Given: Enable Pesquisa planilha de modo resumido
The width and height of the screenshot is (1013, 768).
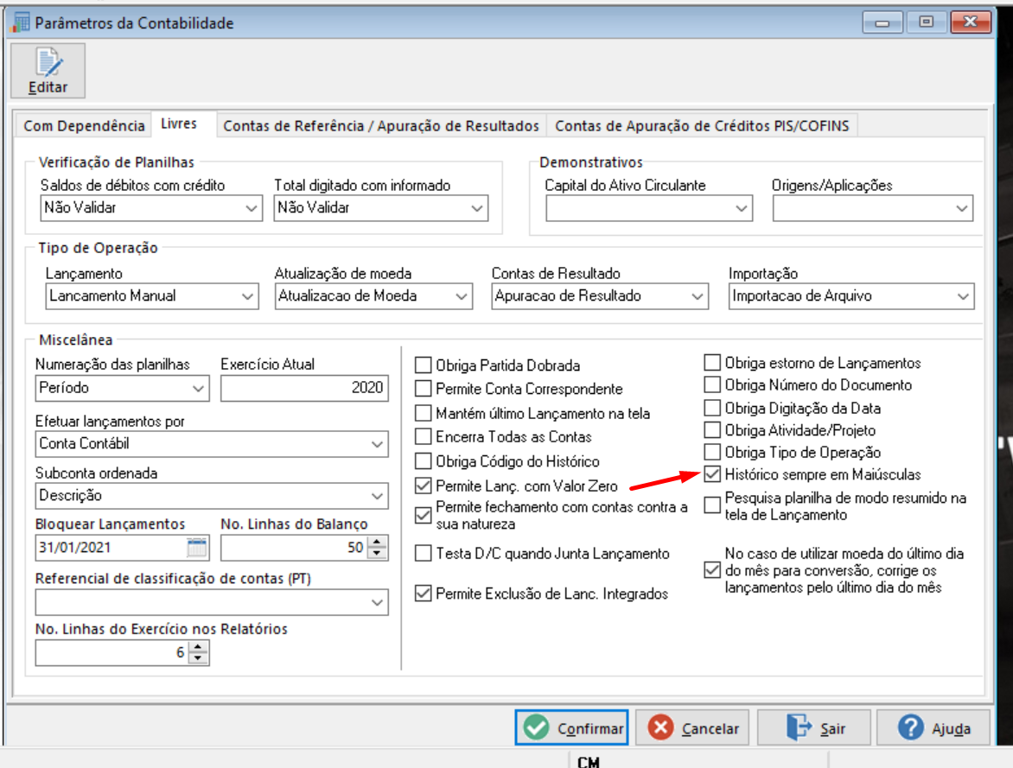Looking at the screenshot, I should pyautogui.click(x=712, y=505).
